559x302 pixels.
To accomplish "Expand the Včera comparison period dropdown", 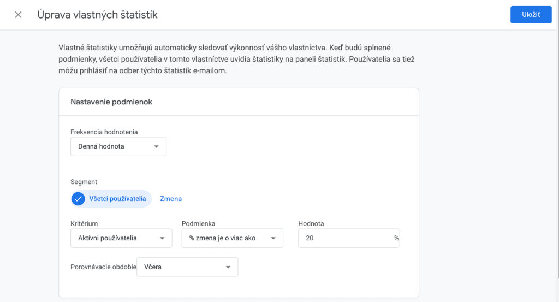I will (187, 267).
